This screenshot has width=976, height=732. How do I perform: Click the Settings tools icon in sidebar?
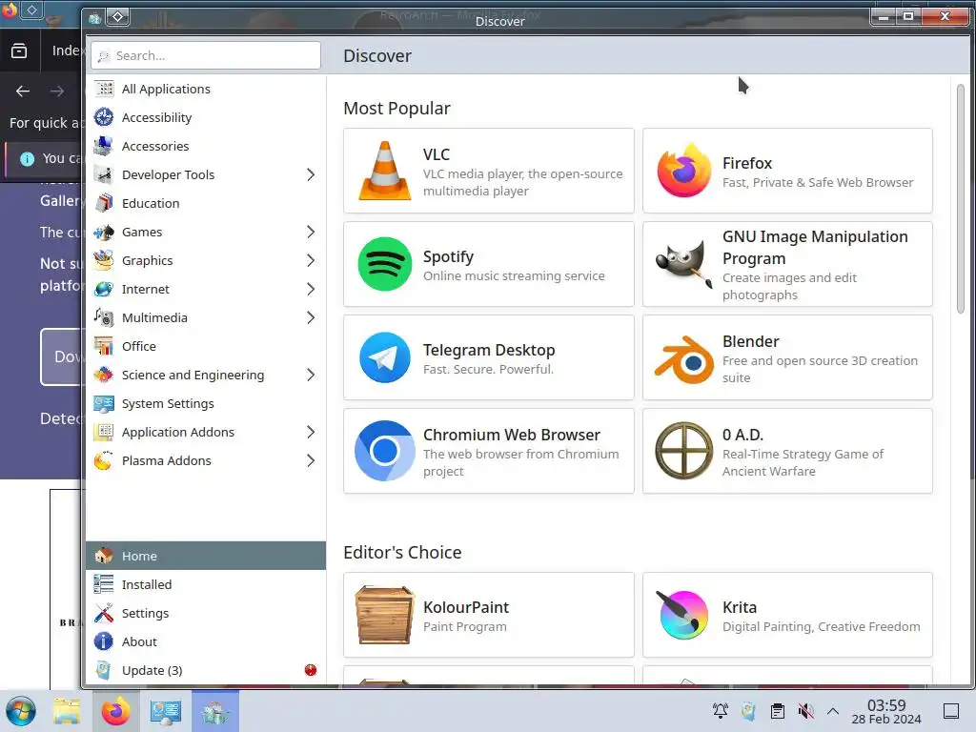(x=104, y=613)
